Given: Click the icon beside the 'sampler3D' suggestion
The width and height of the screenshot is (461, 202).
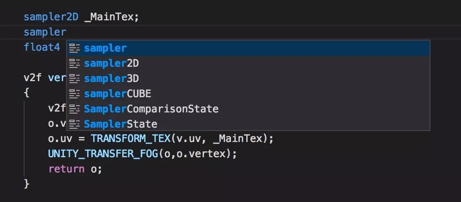Looking at the screenshot, I should coord(75,79).
